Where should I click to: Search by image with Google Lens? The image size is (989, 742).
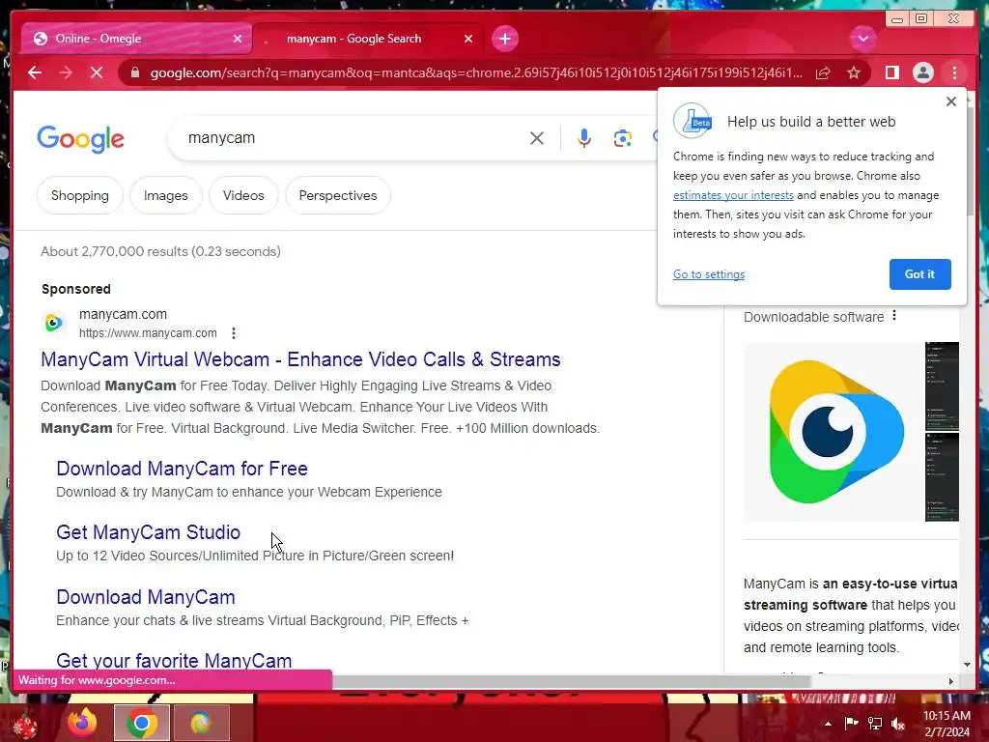coord(623,138)
